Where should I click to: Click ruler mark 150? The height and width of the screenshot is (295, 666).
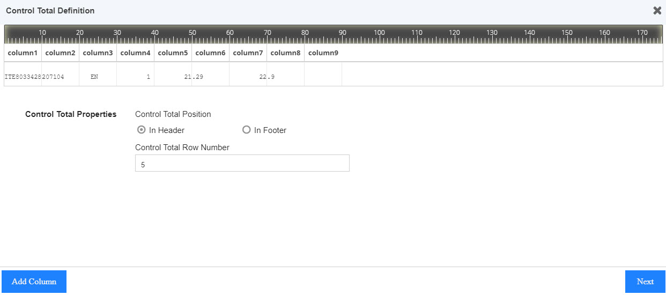pyautogui.click(x=567, y=33)
